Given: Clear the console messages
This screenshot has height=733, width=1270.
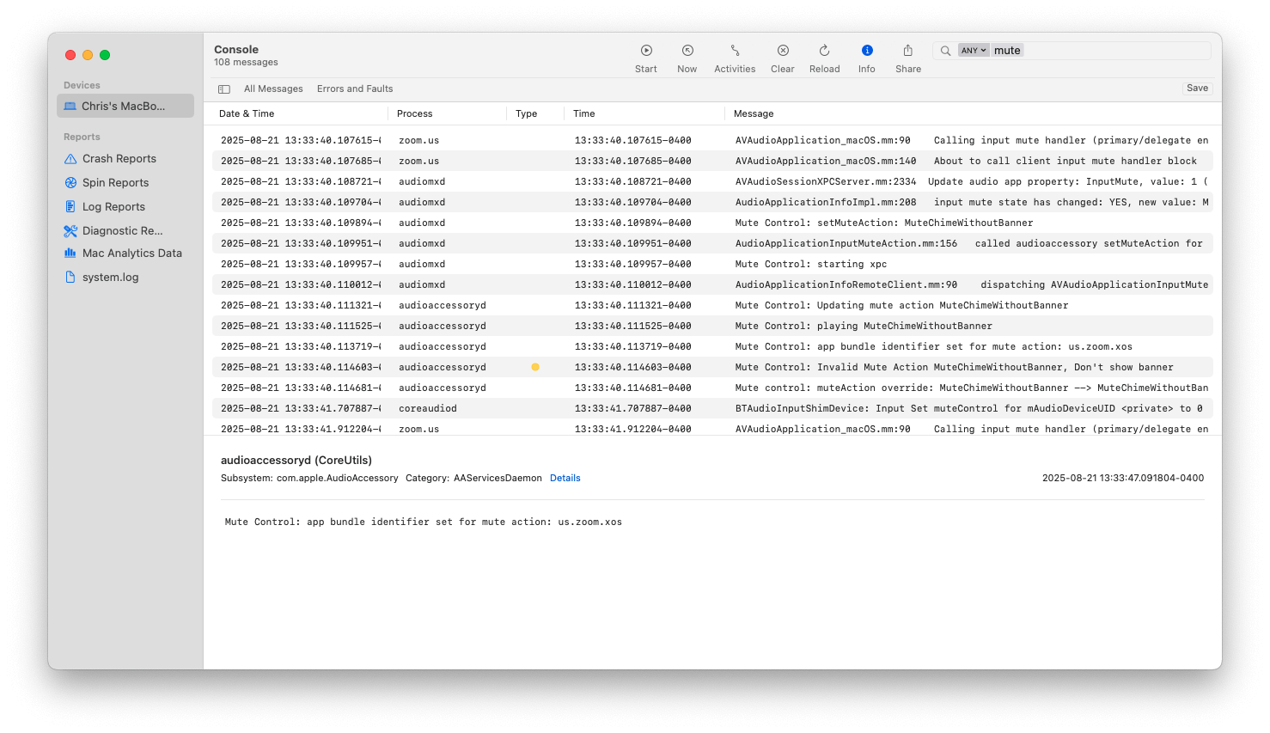Looking at the screenshot, I should [783, 58].
